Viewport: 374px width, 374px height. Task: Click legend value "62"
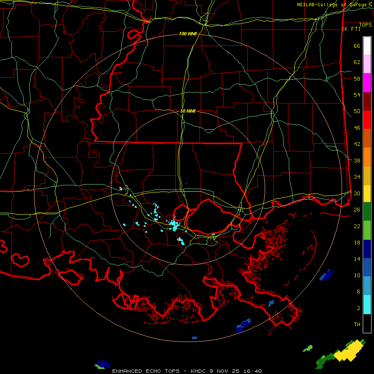[x=357, y=62]
